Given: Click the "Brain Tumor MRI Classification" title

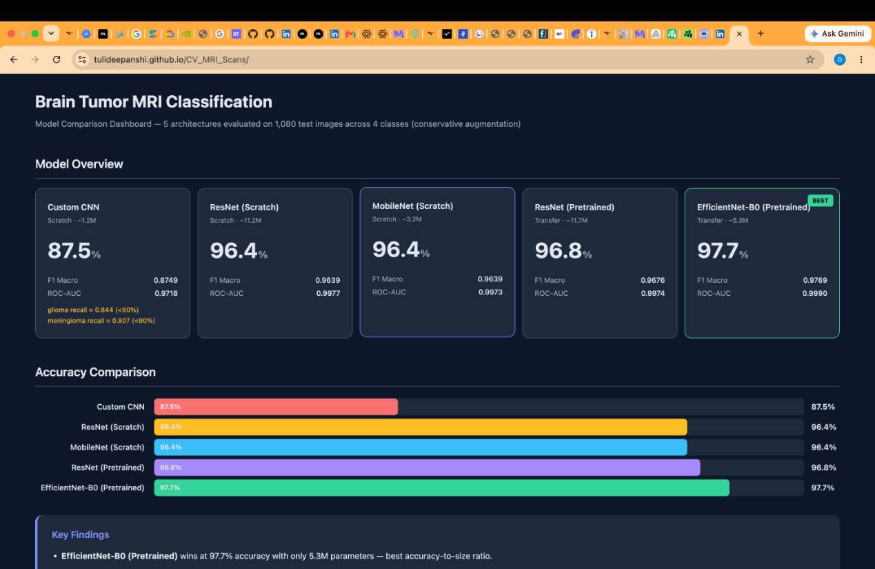Looking at the screenshot, I should pos(154,102).
